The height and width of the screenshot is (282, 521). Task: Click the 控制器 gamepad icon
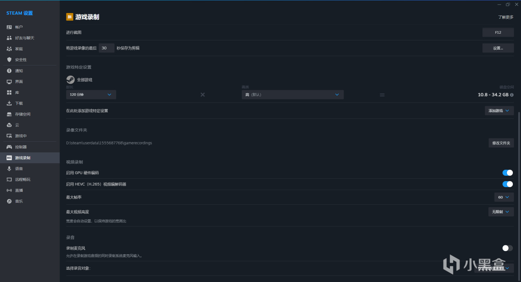click(x=9, y=147)
